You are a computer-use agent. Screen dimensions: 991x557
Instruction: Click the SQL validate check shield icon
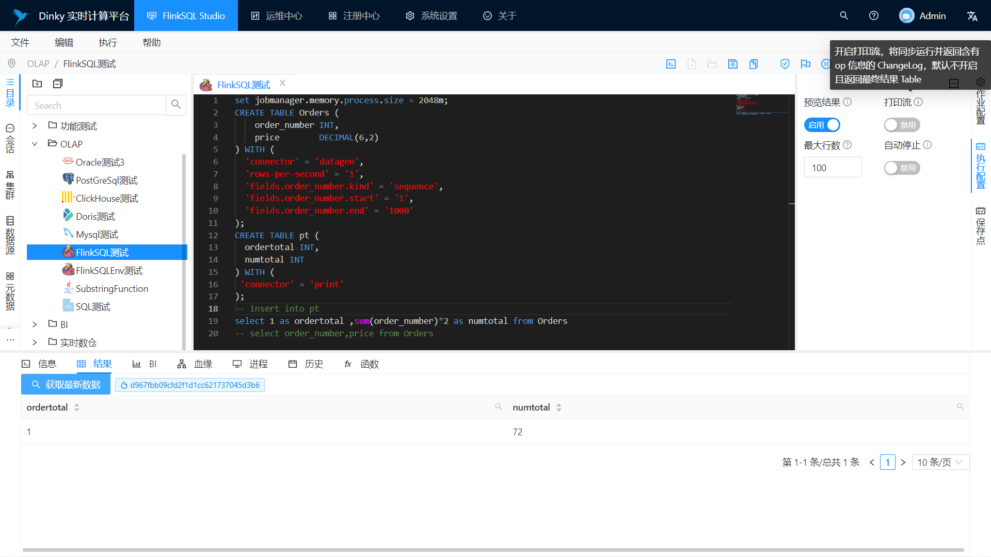(785, 63)
